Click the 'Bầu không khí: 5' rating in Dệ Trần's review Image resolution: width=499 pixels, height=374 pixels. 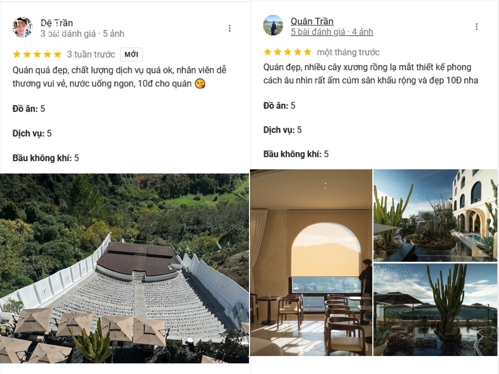pyautogui.click(x=46, y=158)
